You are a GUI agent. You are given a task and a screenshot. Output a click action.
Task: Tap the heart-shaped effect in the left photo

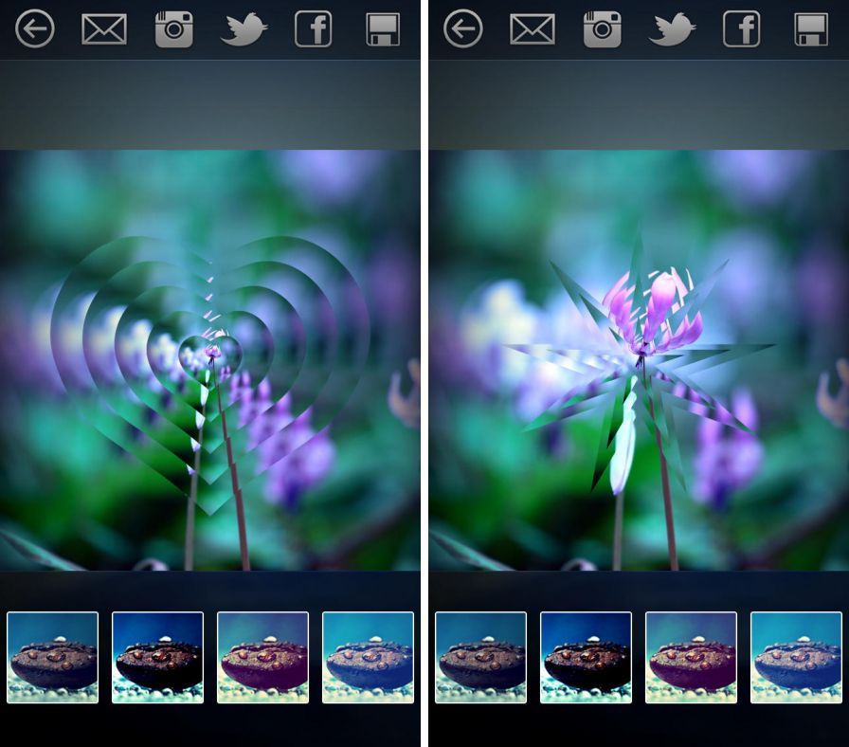point(210,360)
